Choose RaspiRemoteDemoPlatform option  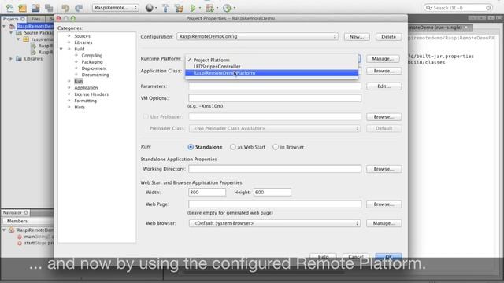coord(272,73)
